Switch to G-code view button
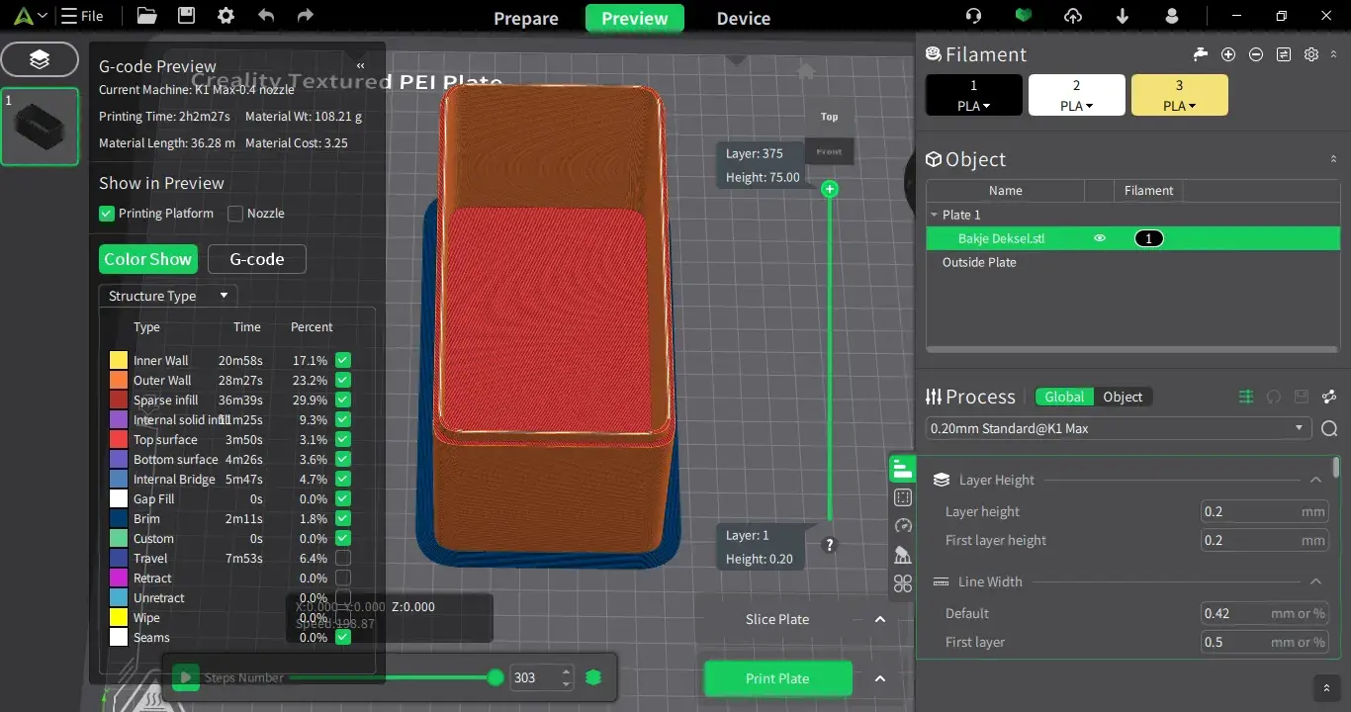Image resolution: width=1351 pixels, height=712 pixels. 256,258
